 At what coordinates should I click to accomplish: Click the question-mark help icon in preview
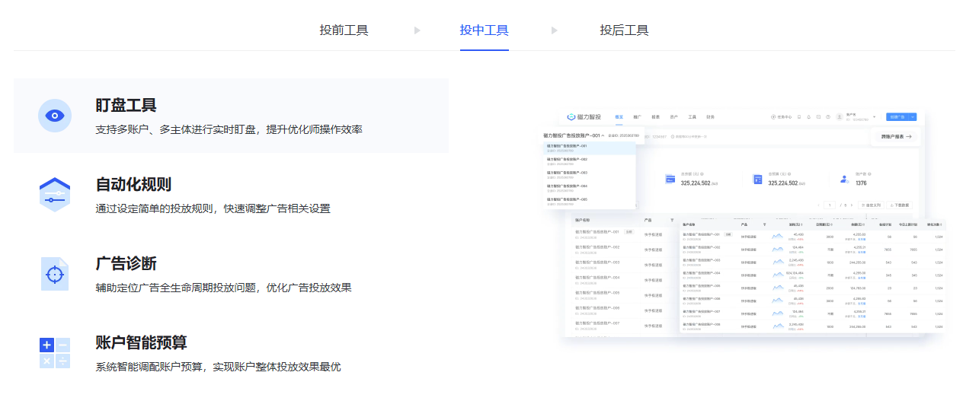pyautogui.click(x=827, y=117)
